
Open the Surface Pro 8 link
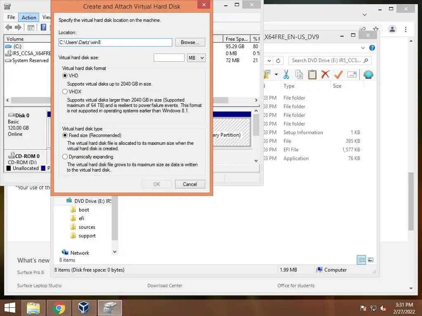click(x=30, y=272)
